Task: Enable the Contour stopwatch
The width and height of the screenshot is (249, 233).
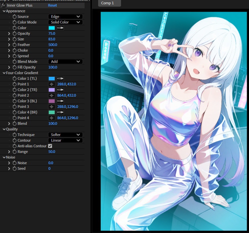Action: (15, 140)
